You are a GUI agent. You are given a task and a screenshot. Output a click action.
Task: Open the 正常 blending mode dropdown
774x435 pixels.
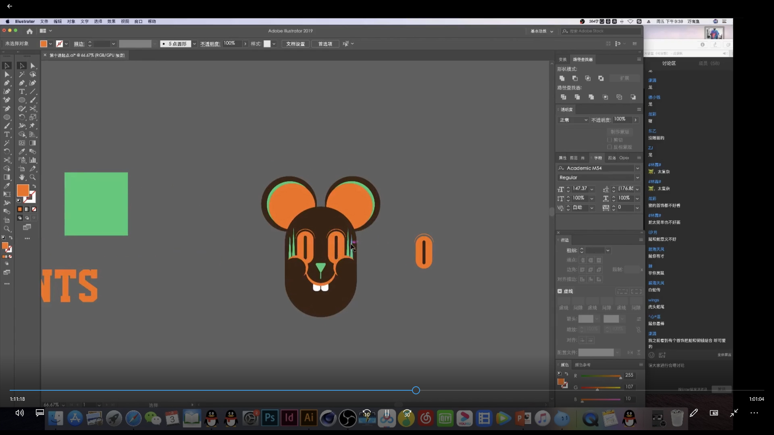tap(573, 120)
